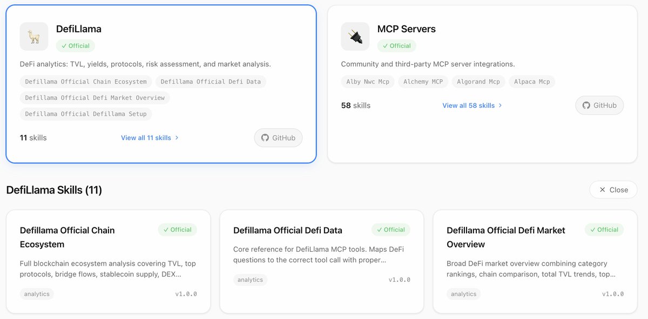
Task: Click Community and third-party MCP description
Action: (x=428, y=64)
